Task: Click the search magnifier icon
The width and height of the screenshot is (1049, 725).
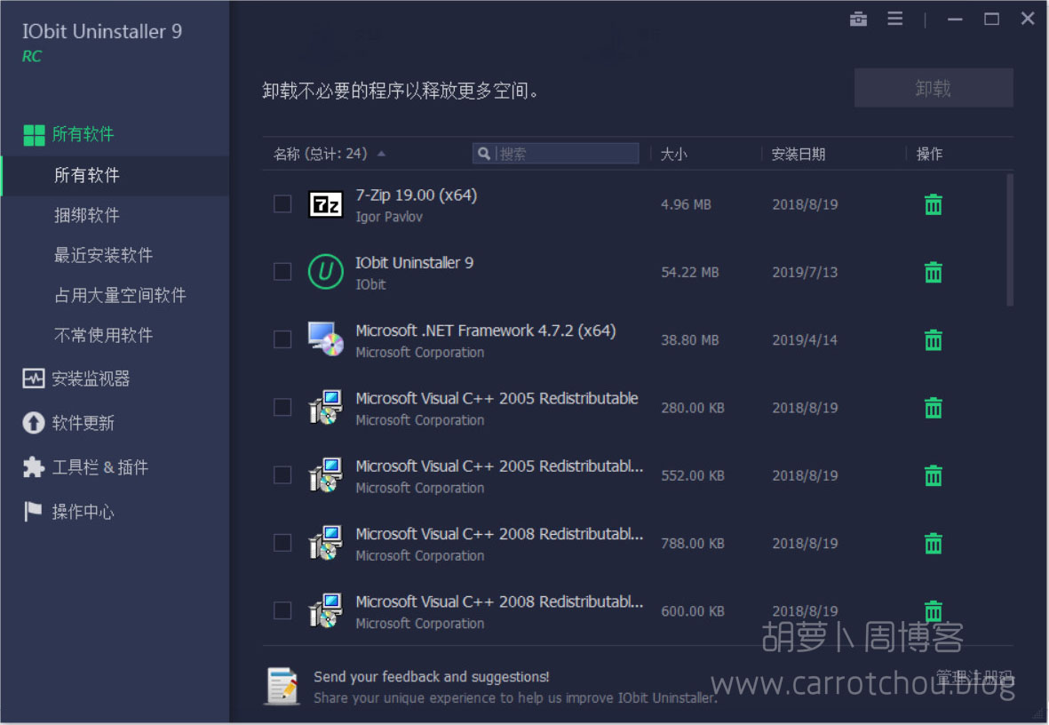Action: coord(484,154)
